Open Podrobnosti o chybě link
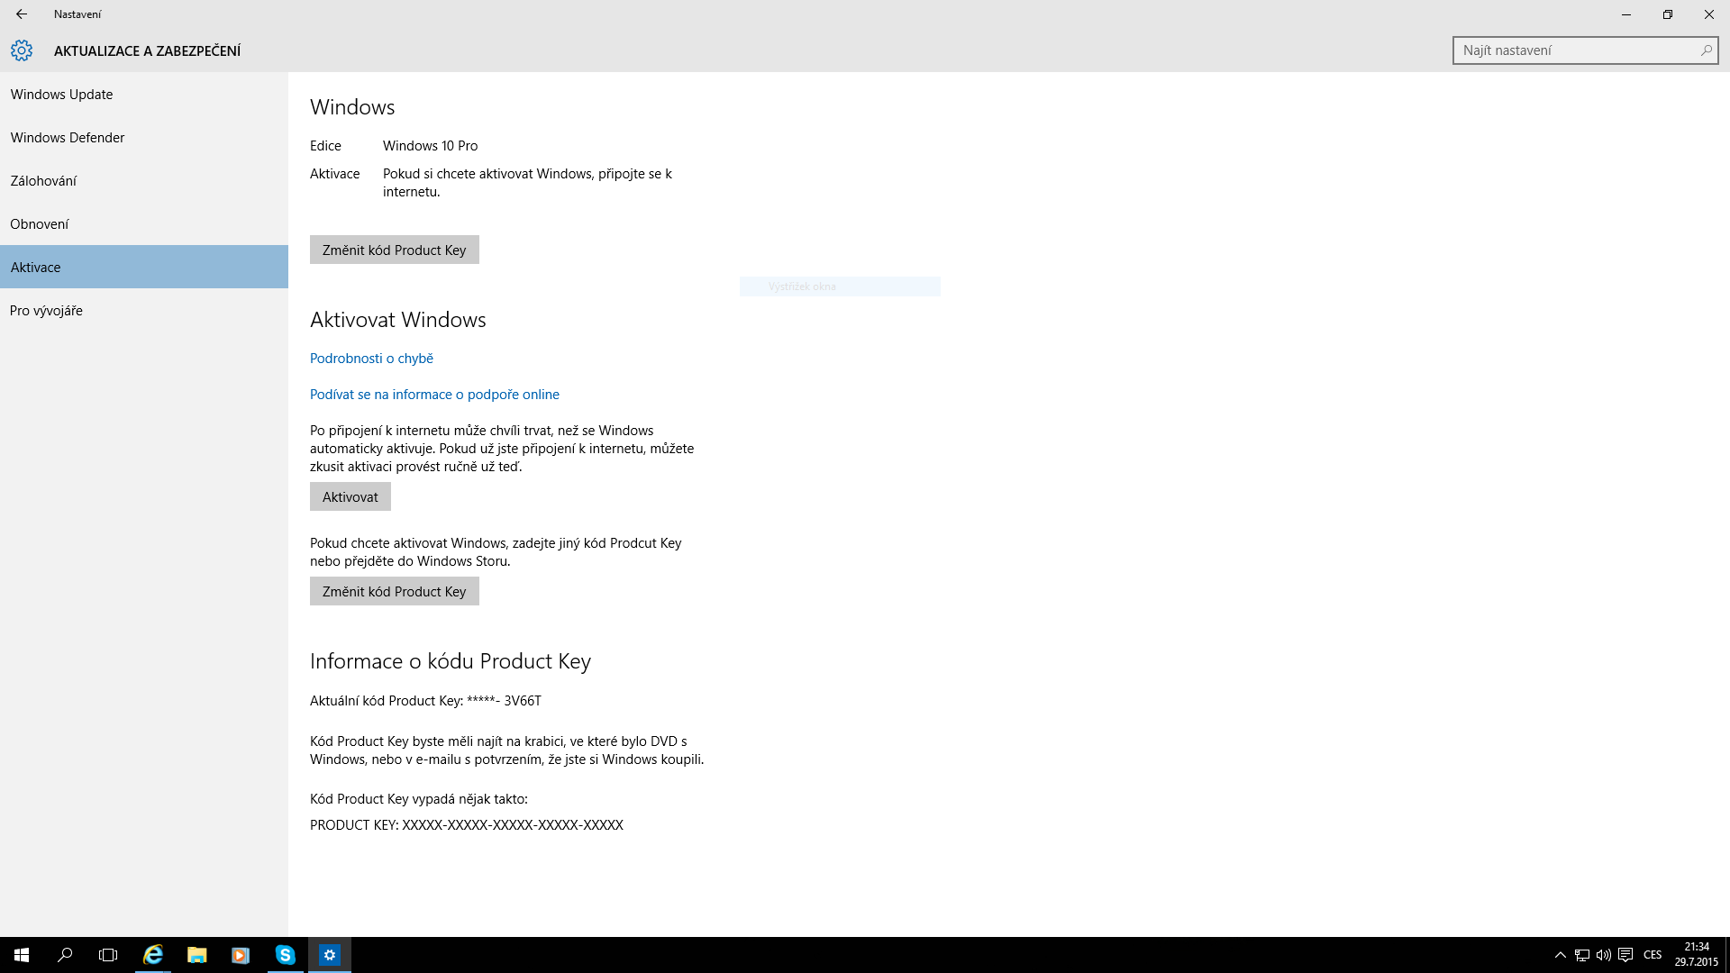This screenshot has height=973, width=1730. (x=371, y=359)
